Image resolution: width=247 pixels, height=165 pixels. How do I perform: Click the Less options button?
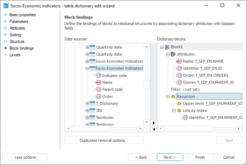[x=25, y=157]
